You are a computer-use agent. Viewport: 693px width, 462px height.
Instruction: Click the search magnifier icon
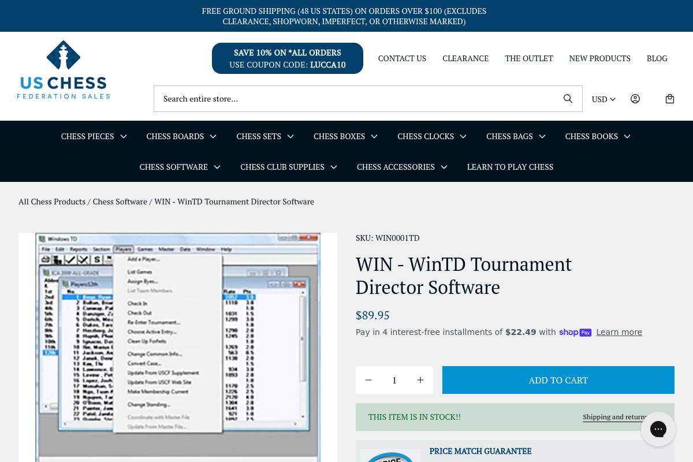[568, 99]
